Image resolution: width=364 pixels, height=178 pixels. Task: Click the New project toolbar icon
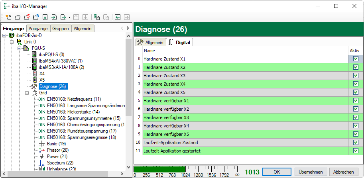click(x=8, y=17)
